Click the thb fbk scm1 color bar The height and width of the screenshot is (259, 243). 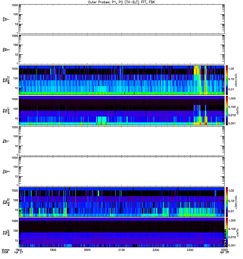(227, 110)
